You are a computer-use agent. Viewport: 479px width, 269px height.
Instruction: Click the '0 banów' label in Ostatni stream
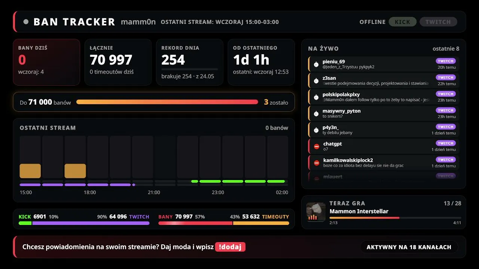tap(277, 128)
